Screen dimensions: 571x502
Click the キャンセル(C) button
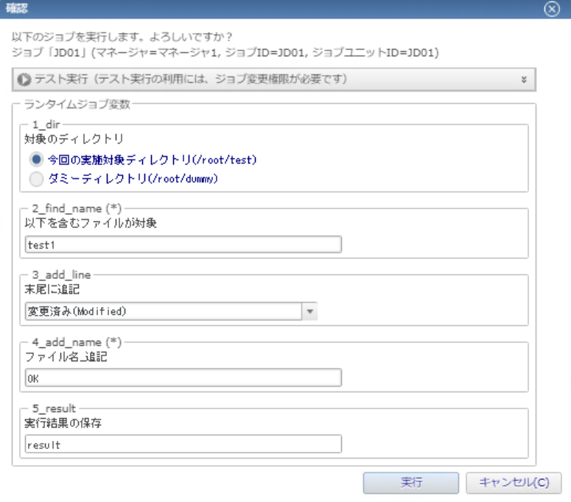pos(514,483)
